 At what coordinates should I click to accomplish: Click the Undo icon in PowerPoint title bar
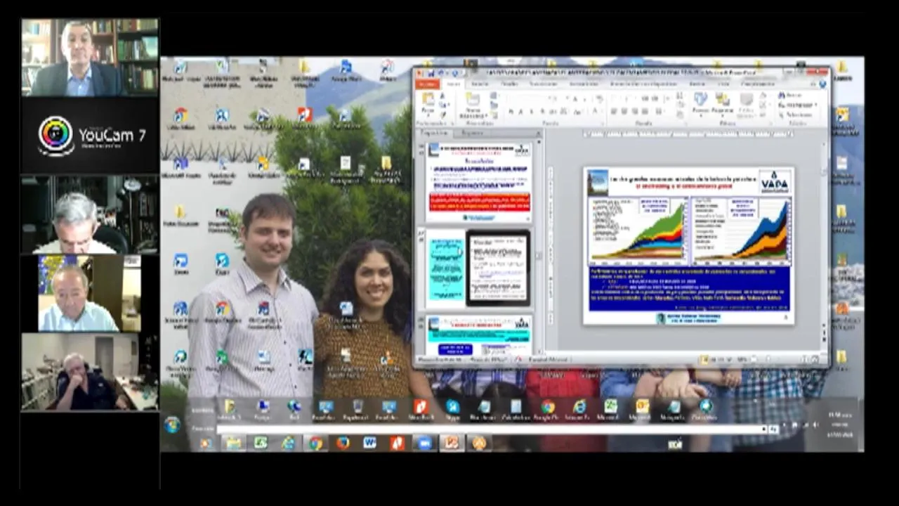[441, 72]
